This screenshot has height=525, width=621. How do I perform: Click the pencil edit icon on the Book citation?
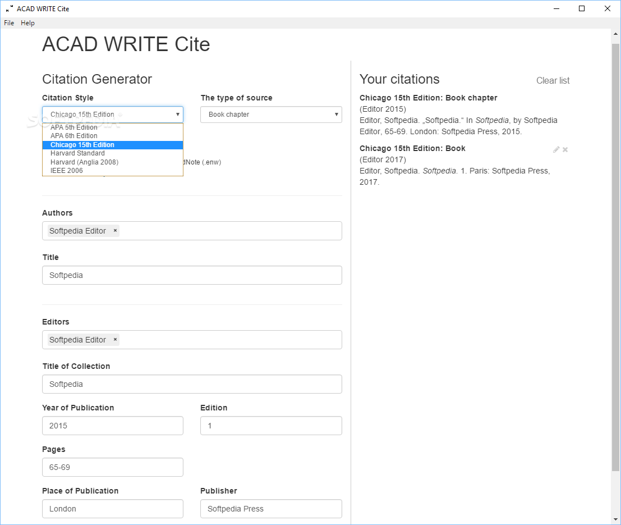point(556,149)
